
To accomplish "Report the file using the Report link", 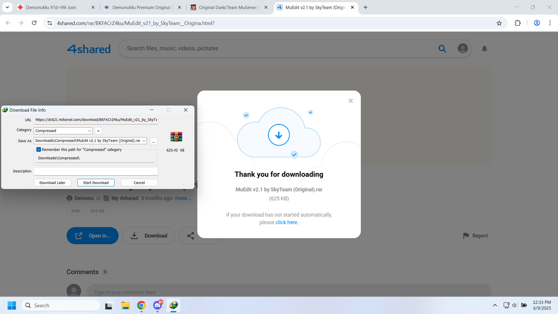I will click(x=475, y=235).
